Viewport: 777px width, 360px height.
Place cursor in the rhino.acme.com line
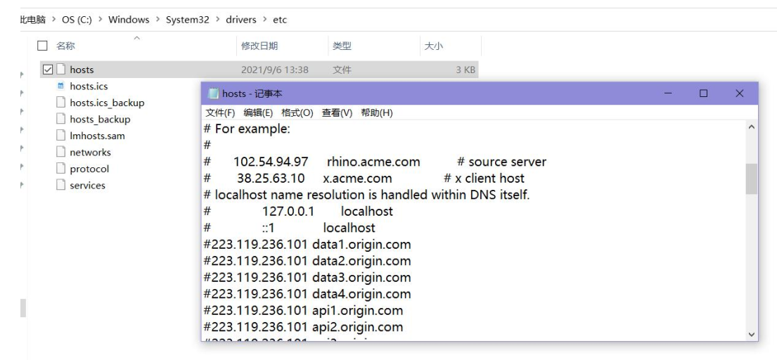375,162
